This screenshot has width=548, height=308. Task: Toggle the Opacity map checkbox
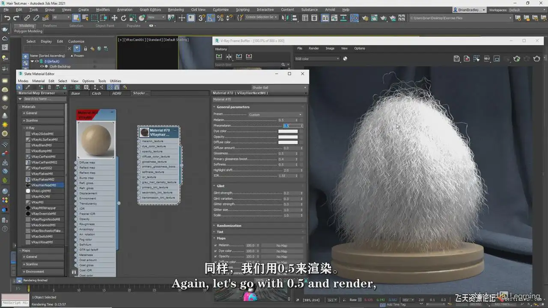click(x=215, y=257)
